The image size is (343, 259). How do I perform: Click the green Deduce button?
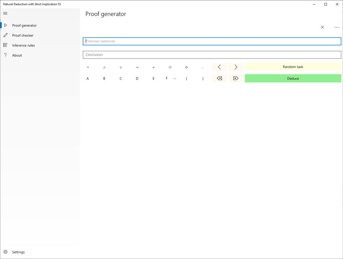293,78
